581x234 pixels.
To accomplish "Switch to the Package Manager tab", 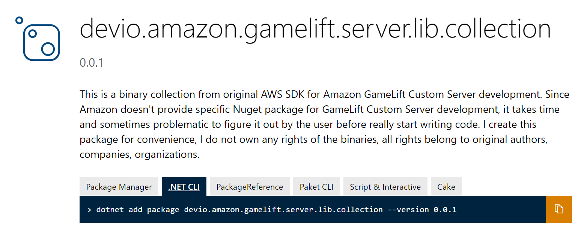I will click(119, 187).
